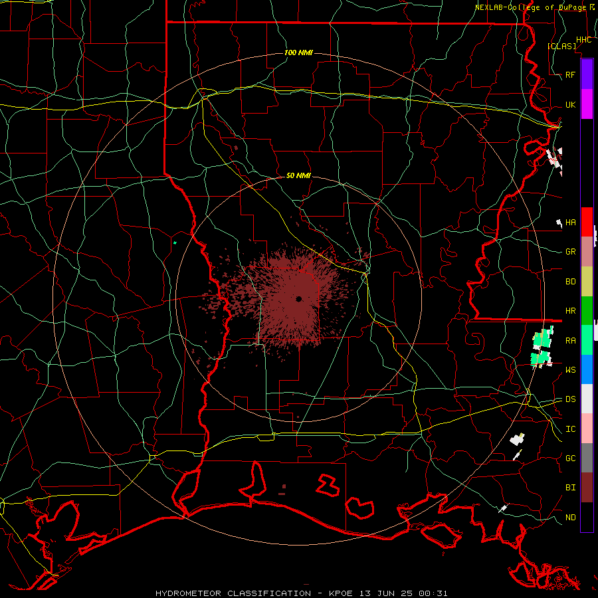Click the HA red legend swatch
The width and height of the screenshot is (598, 598).
click(x=587, y=222)
